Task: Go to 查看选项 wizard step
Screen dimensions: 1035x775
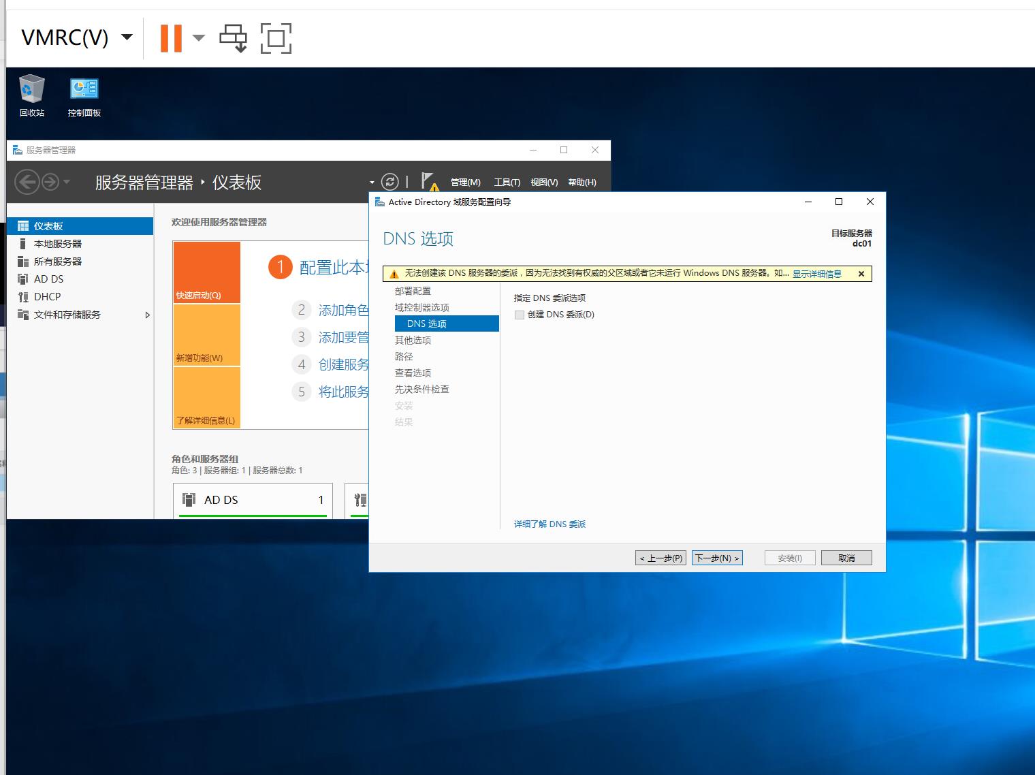Action: (413, 373)
